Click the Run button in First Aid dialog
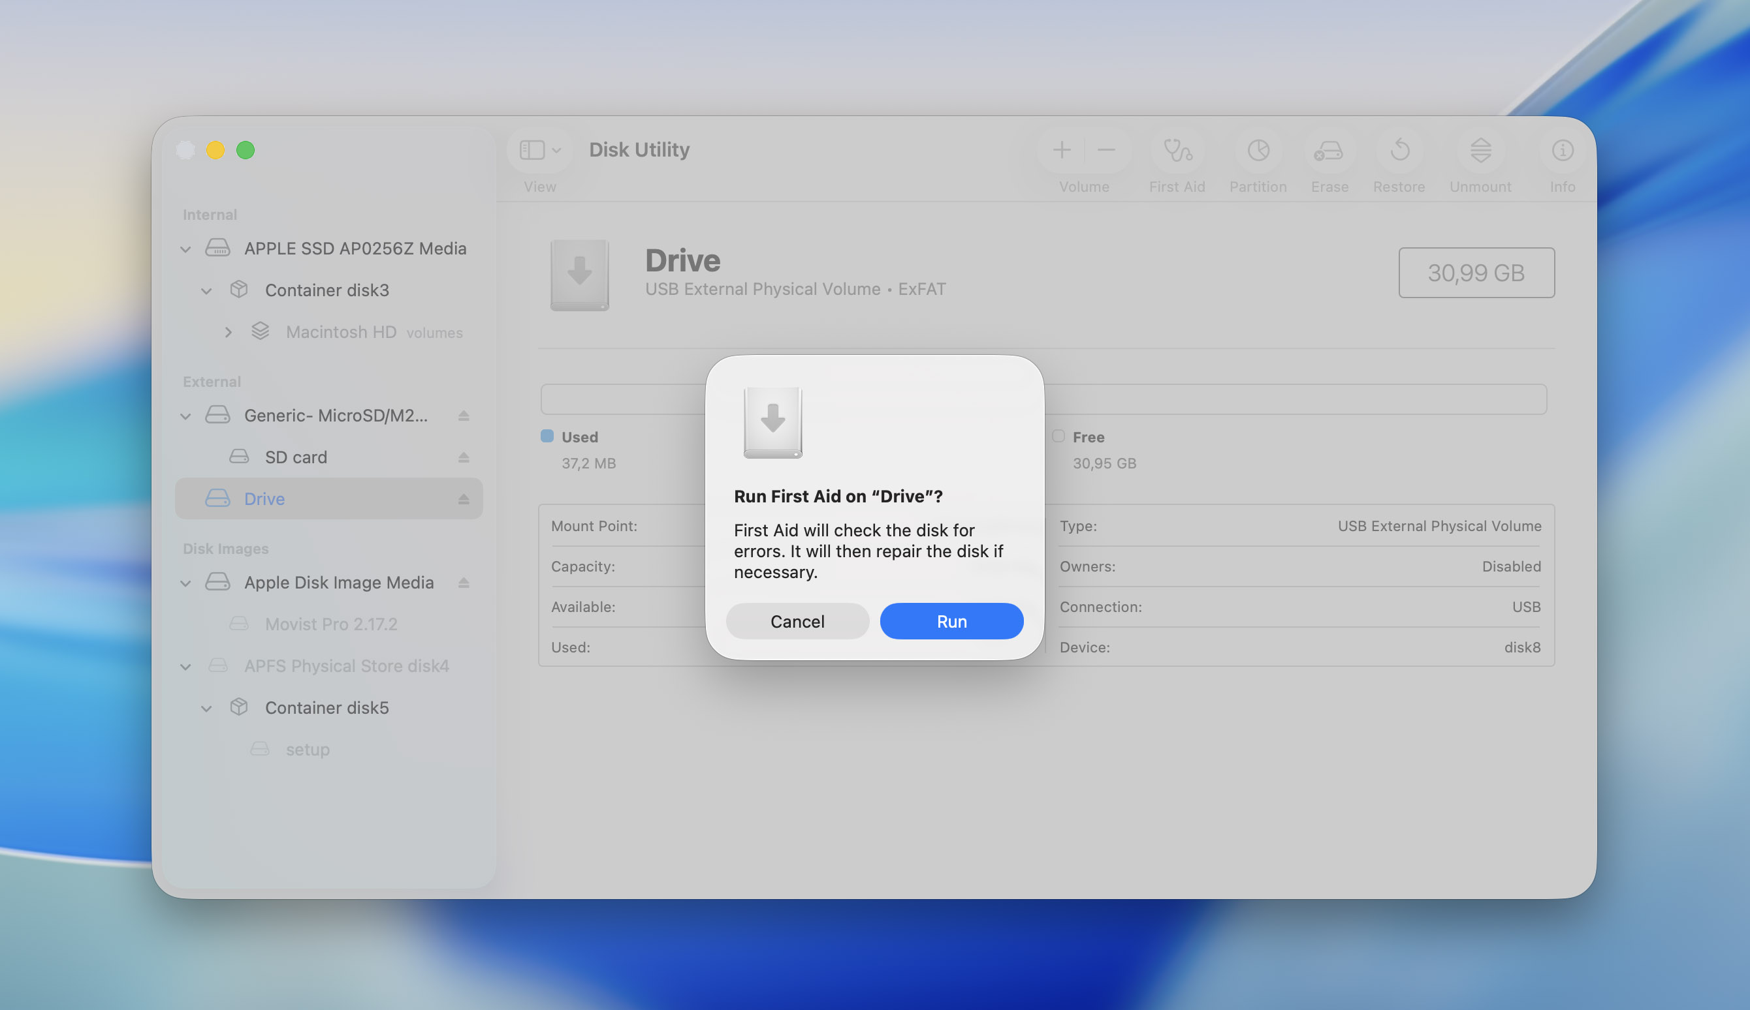Screen dimensions: 1750x1010 pos(951,621)
